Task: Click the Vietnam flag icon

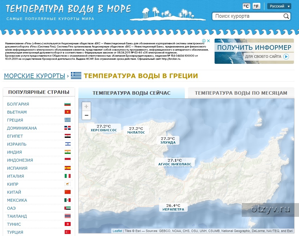Action: point(68,112)
